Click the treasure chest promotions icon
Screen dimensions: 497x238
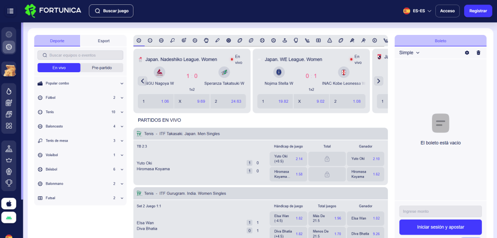click(x=9, y=69)
